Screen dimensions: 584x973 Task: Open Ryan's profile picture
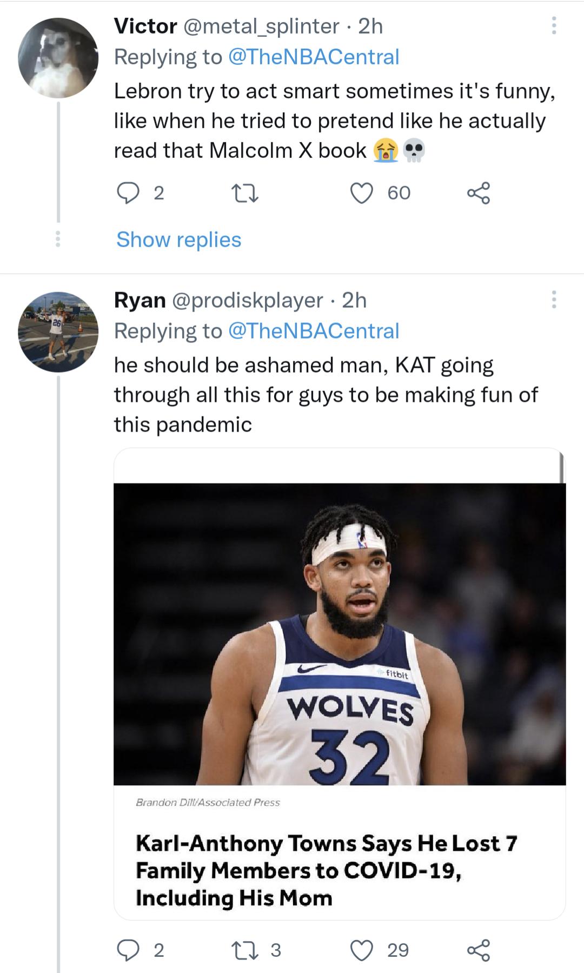point(58,332)
